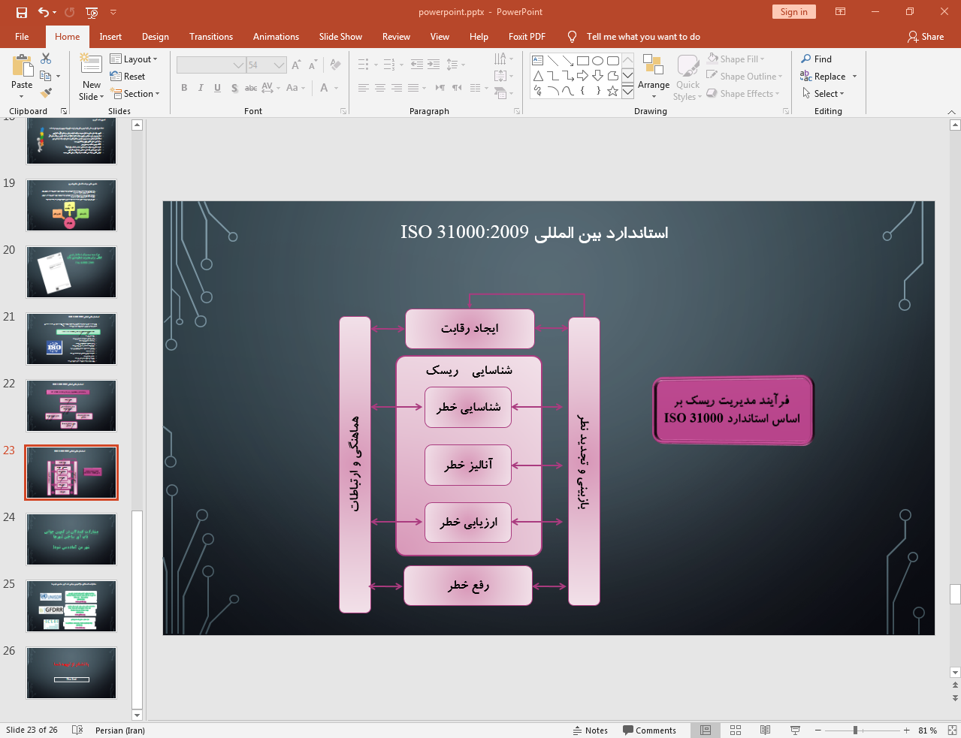
Task: Click Fit slide to current window icon
Action: pyautogui.click(x=952, y=730)
